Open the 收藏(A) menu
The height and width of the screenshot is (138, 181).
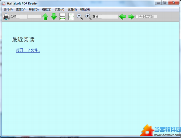tap(59, 9)
